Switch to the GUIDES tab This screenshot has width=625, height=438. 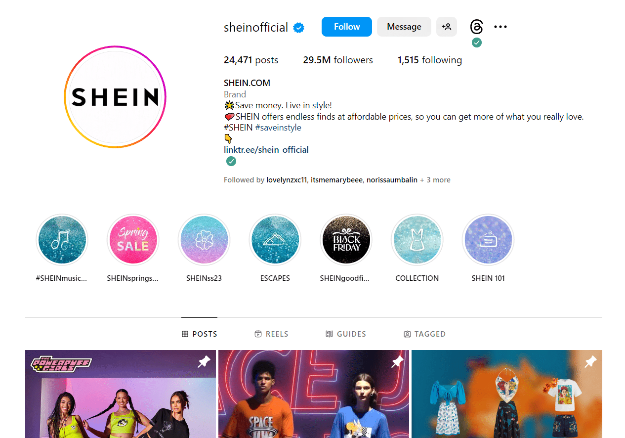346,334
